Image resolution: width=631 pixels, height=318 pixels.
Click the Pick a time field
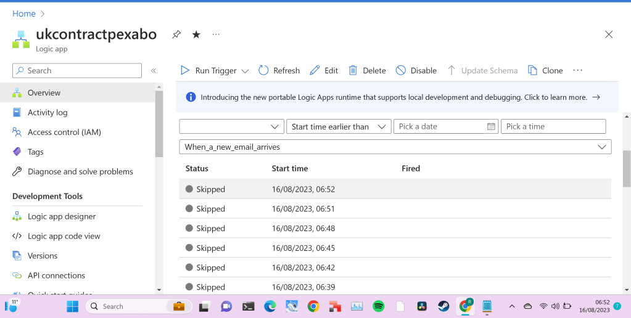pyautogui.click(x=553, y=126)
